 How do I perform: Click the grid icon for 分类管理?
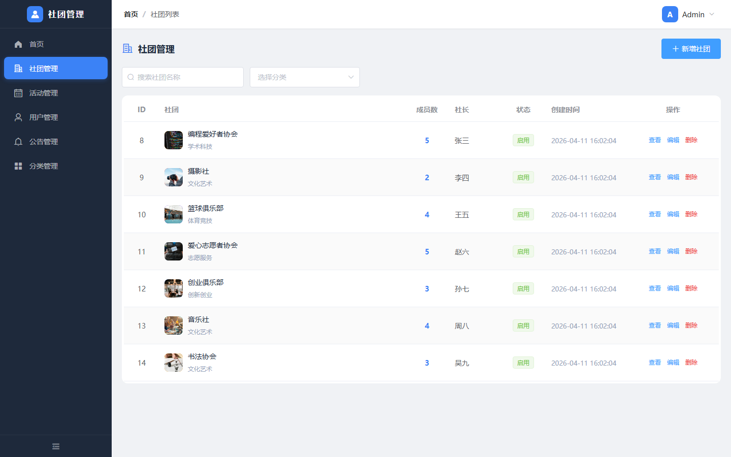pyautogui.click(x=18, y=166)
